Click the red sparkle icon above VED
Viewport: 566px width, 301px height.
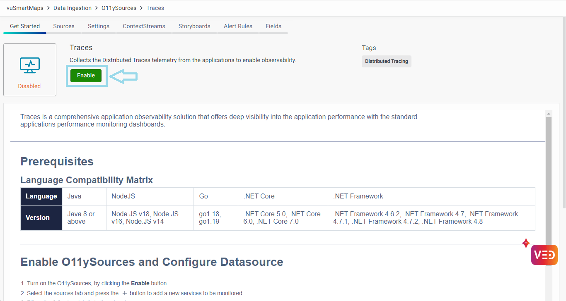pyautogui.click(x=526, y=243)
